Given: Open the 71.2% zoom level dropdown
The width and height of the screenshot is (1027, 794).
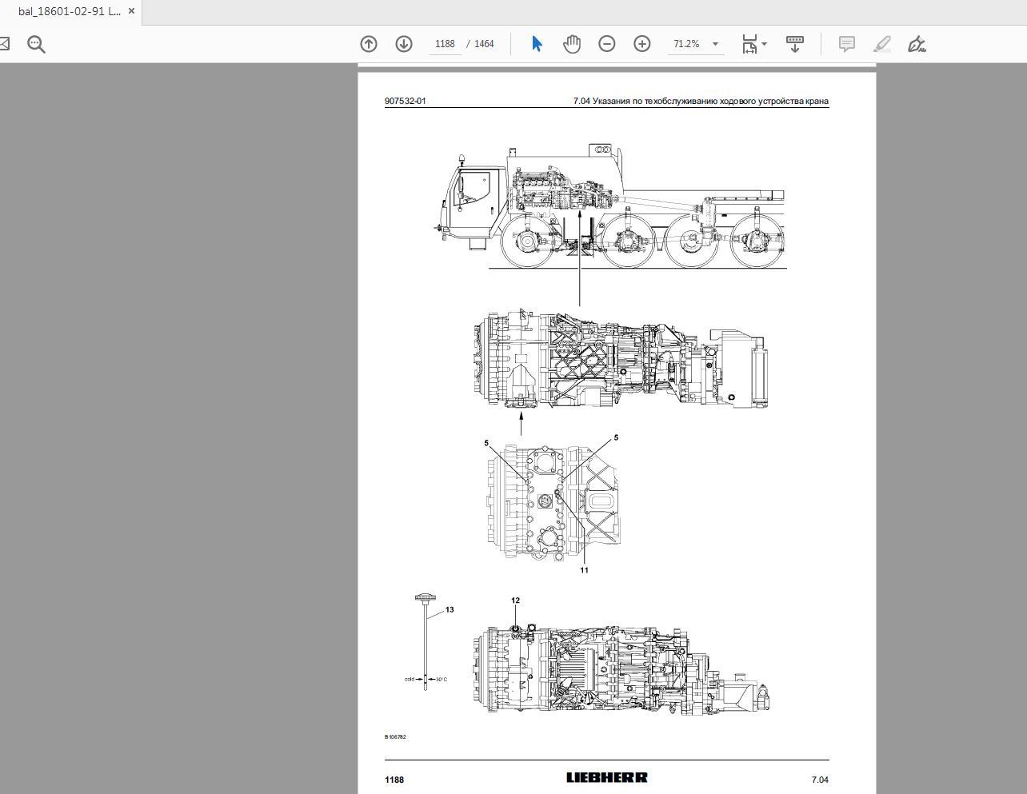Looking at the screenshot, I should [715, 44].
